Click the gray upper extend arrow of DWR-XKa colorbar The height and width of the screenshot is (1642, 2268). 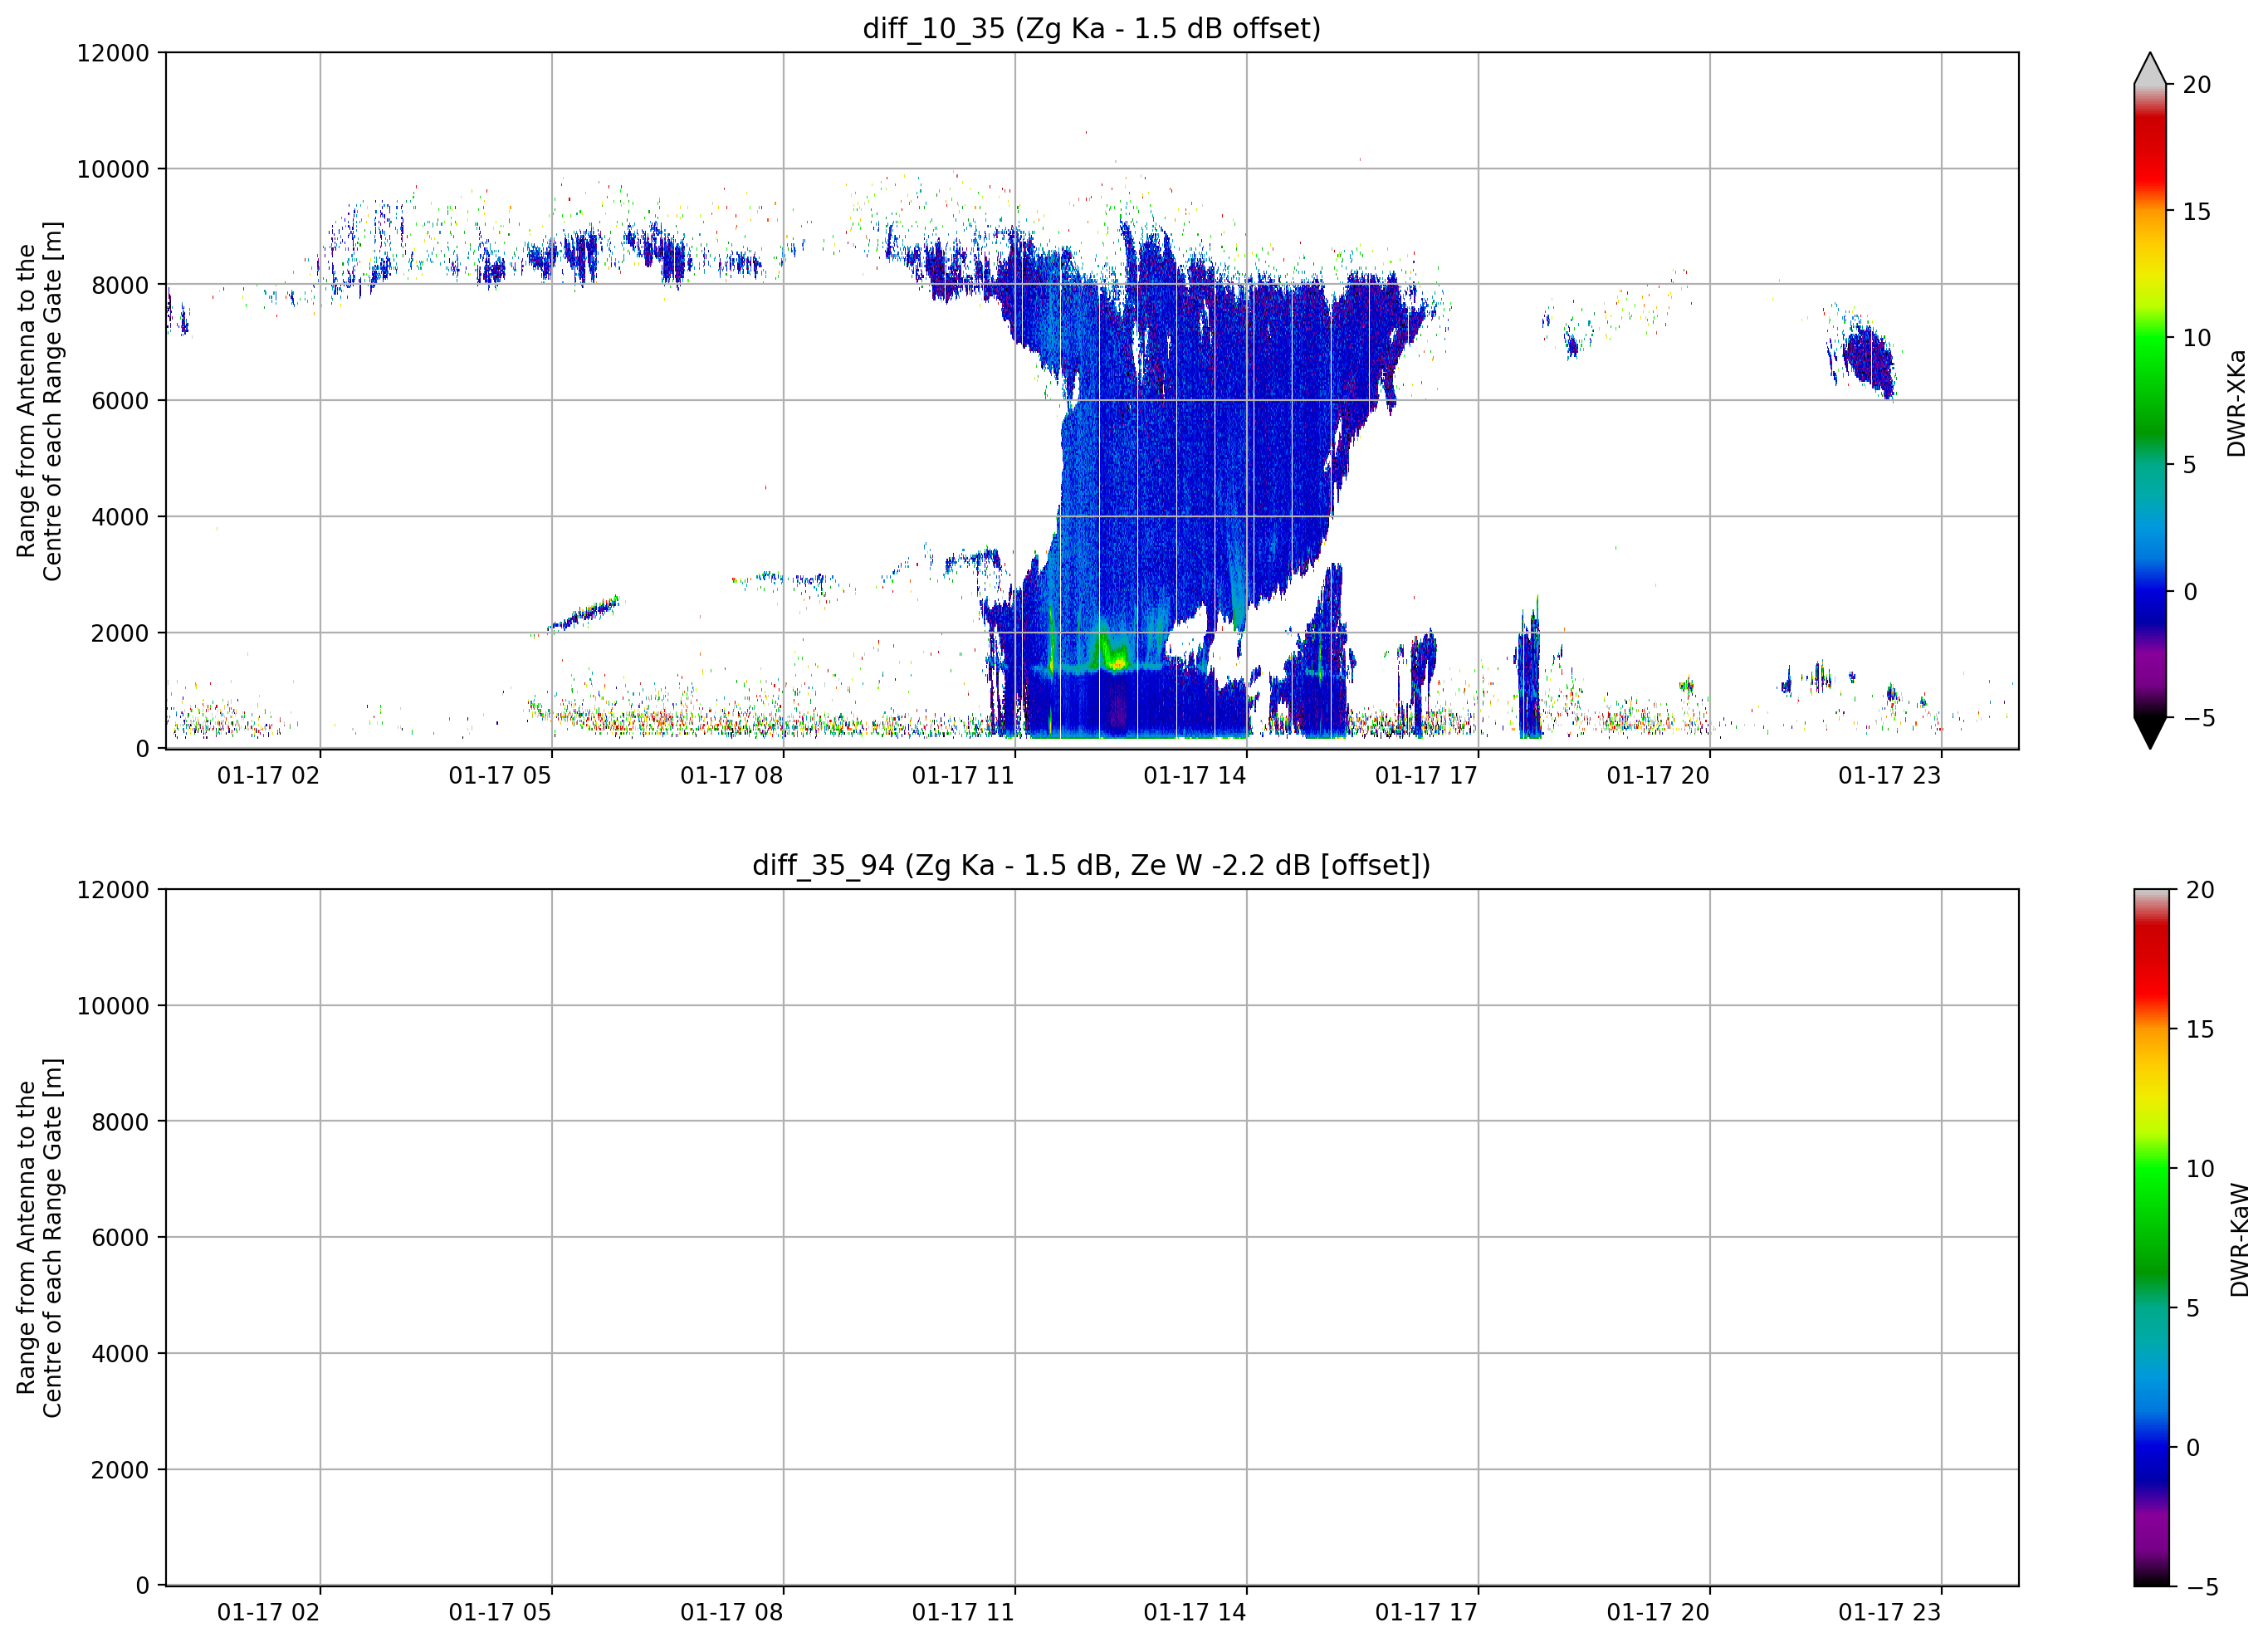[2149, 68]
